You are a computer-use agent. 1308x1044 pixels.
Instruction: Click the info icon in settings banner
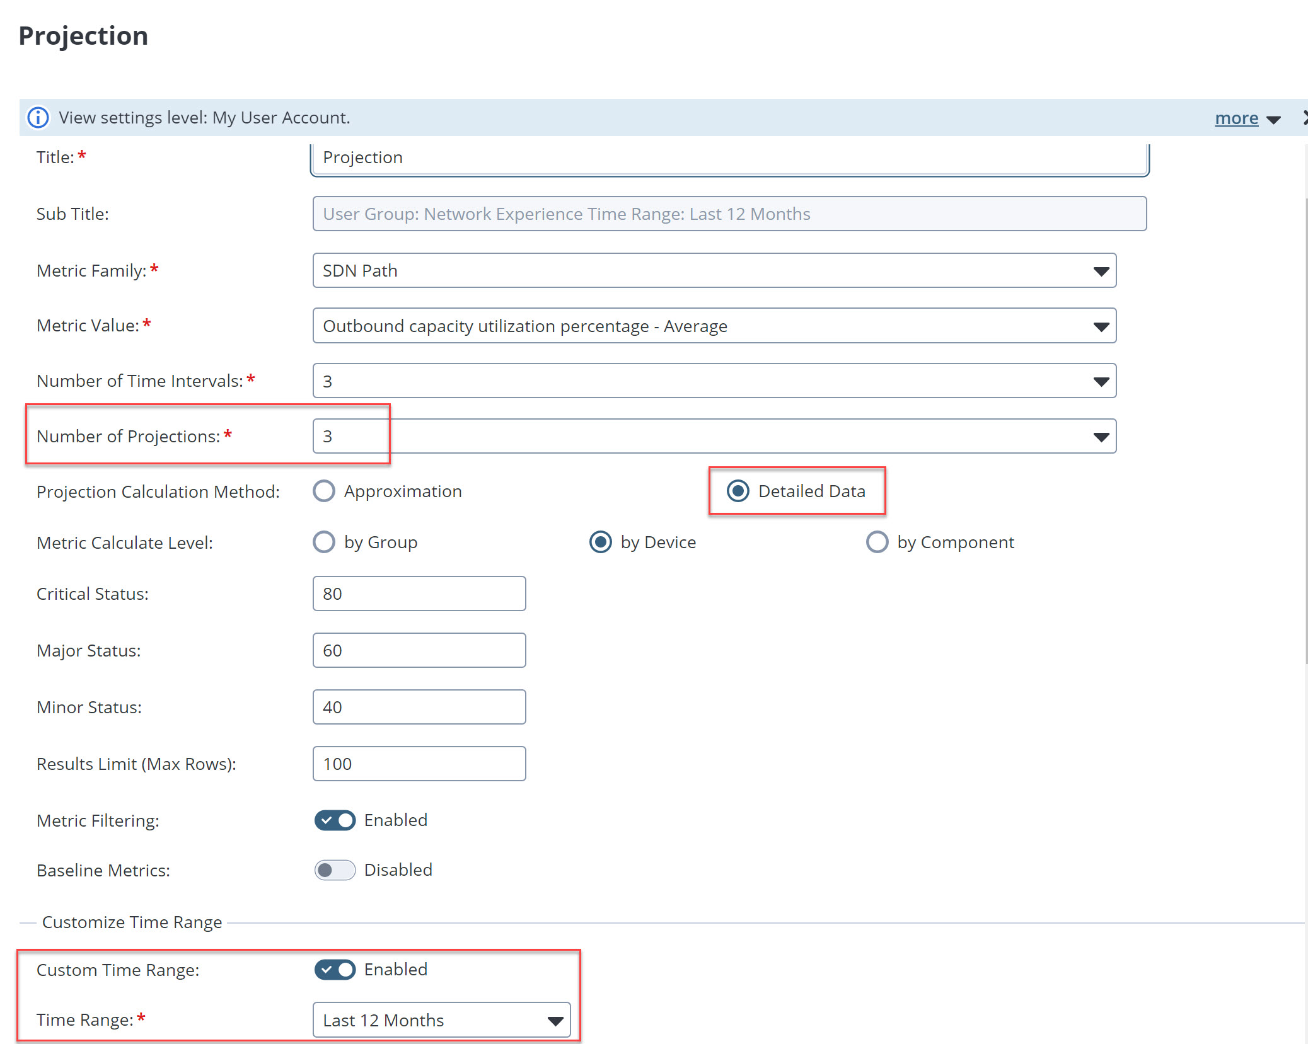[38, 117]
